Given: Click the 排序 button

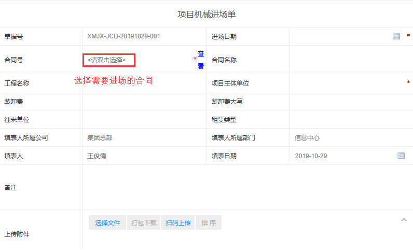Looking at the screenshot, I should pos(209,222).
